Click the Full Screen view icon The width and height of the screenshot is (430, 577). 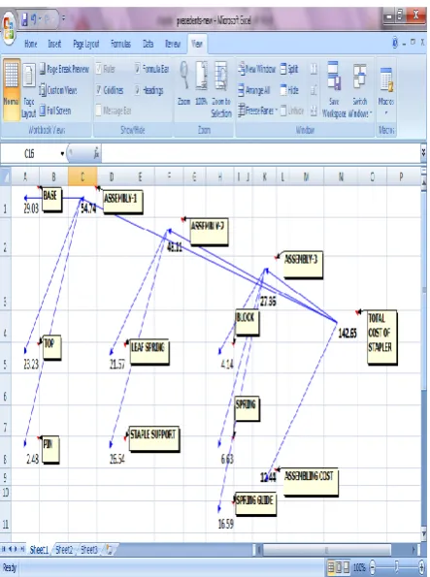coord(43,111)
